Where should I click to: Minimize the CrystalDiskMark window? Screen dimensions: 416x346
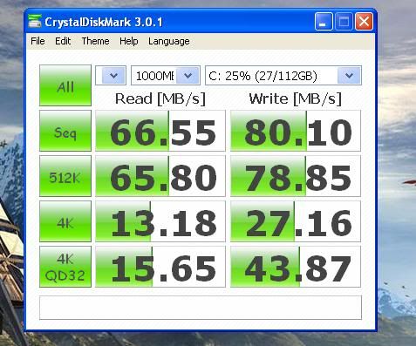click(324, 22)
